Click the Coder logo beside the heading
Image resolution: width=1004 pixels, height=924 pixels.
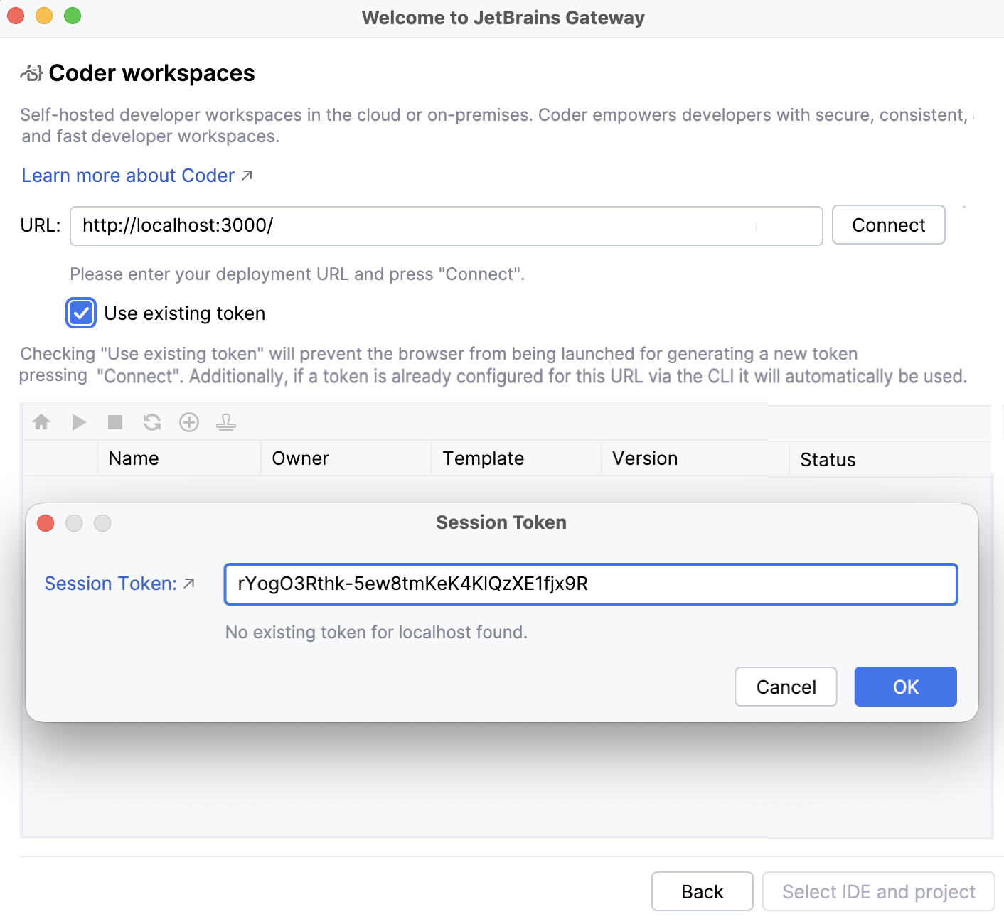31,72
